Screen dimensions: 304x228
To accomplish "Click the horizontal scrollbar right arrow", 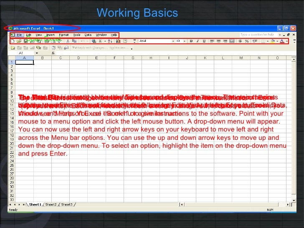I will [x=288, y=205].
